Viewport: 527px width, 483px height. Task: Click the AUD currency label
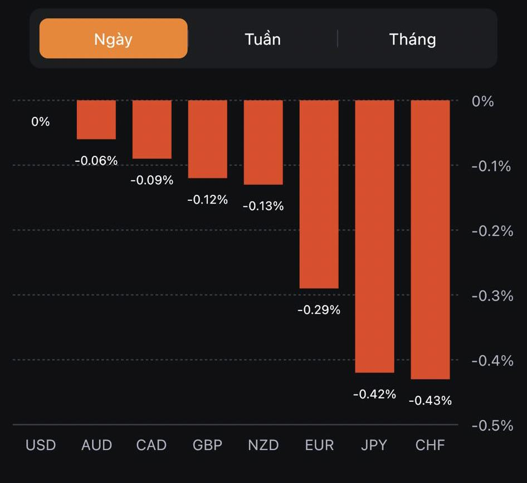coord(96,445)
